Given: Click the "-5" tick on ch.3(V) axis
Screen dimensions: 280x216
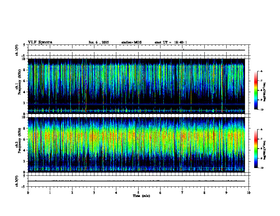Looking at the screenshot, I should [23, 187].
